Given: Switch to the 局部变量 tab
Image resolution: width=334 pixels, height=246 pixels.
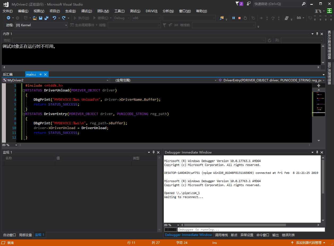Looking at the screenshot, I should coord(25,235).
